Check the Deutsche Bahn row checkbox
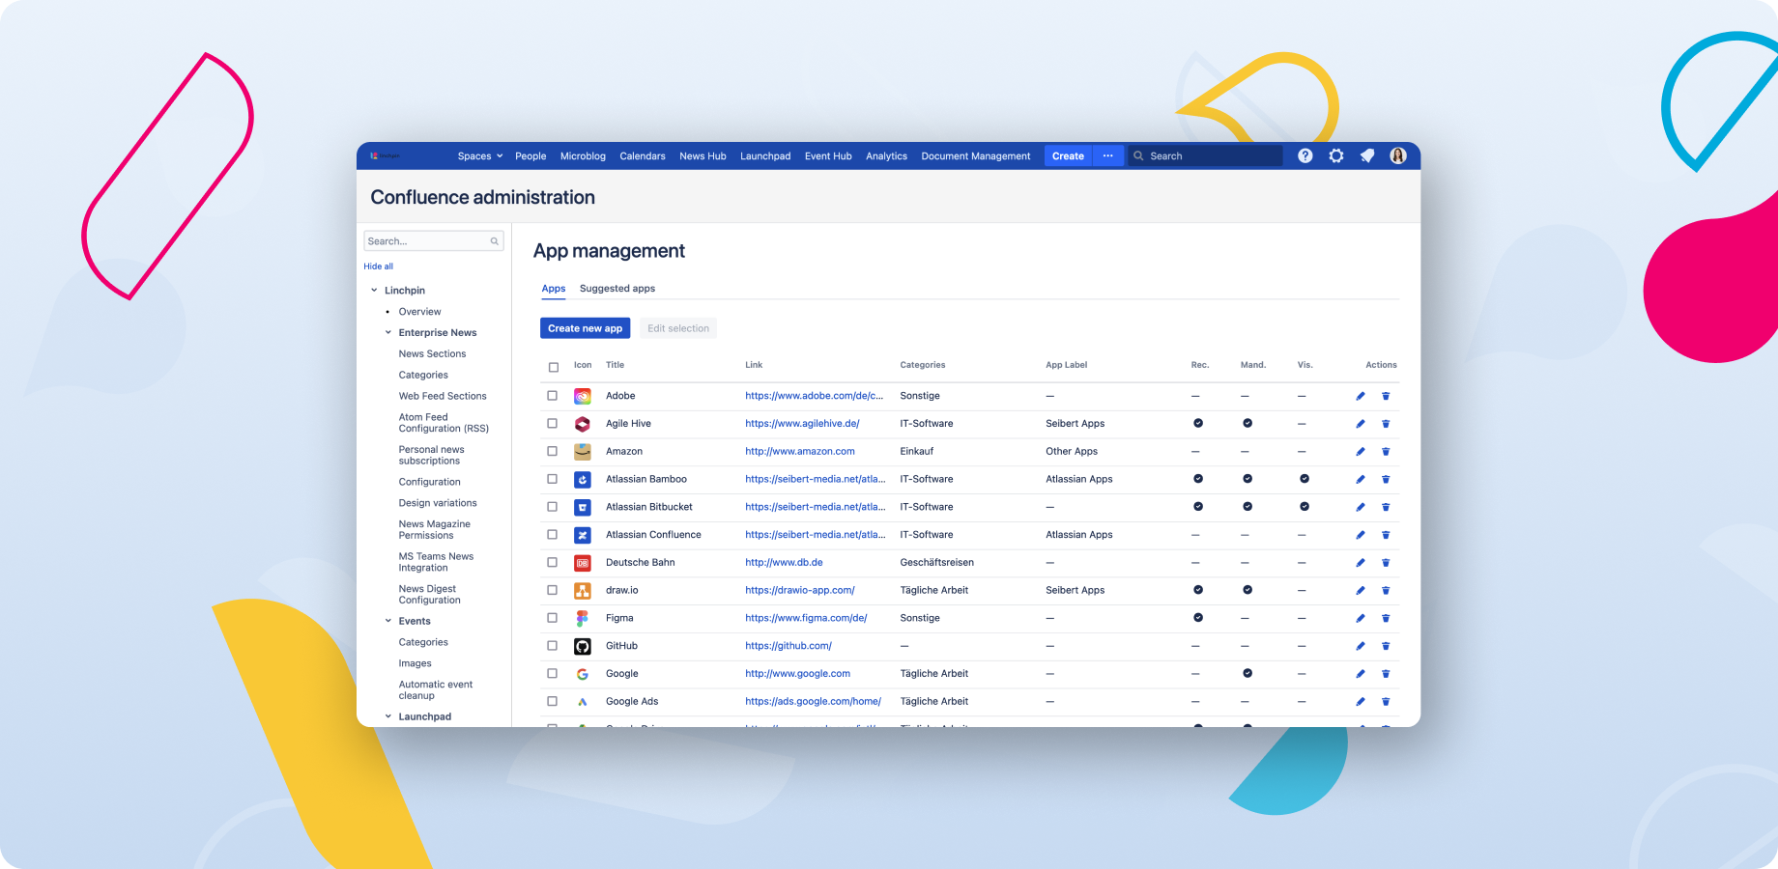This screenshot has height=869, width=1778. click(x=553, y=562)
